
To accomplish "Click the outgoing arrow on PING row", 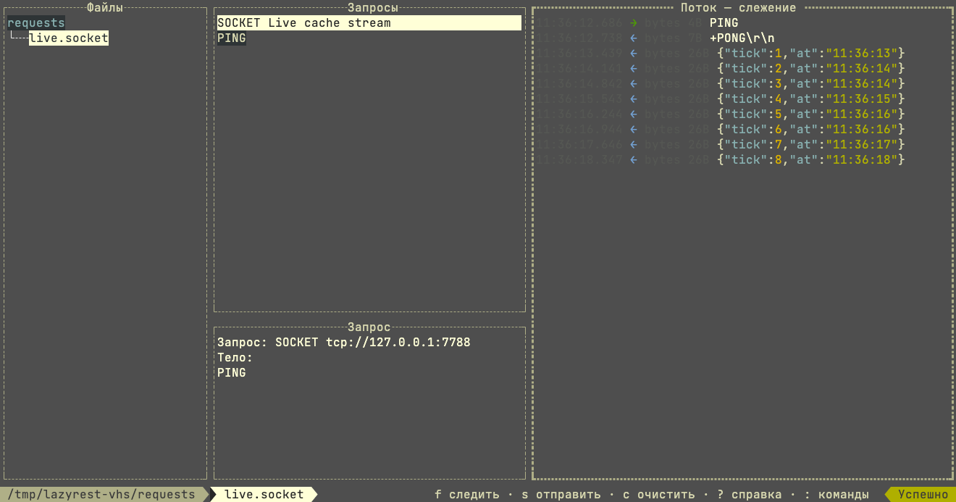I will tap(634, 23).
